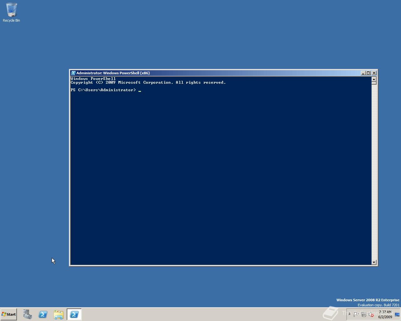Image resolution: width=401 pixels, height=321 pixels.
Task: Open Windows Explorer from the taskbar
Action: click(59, 314)
